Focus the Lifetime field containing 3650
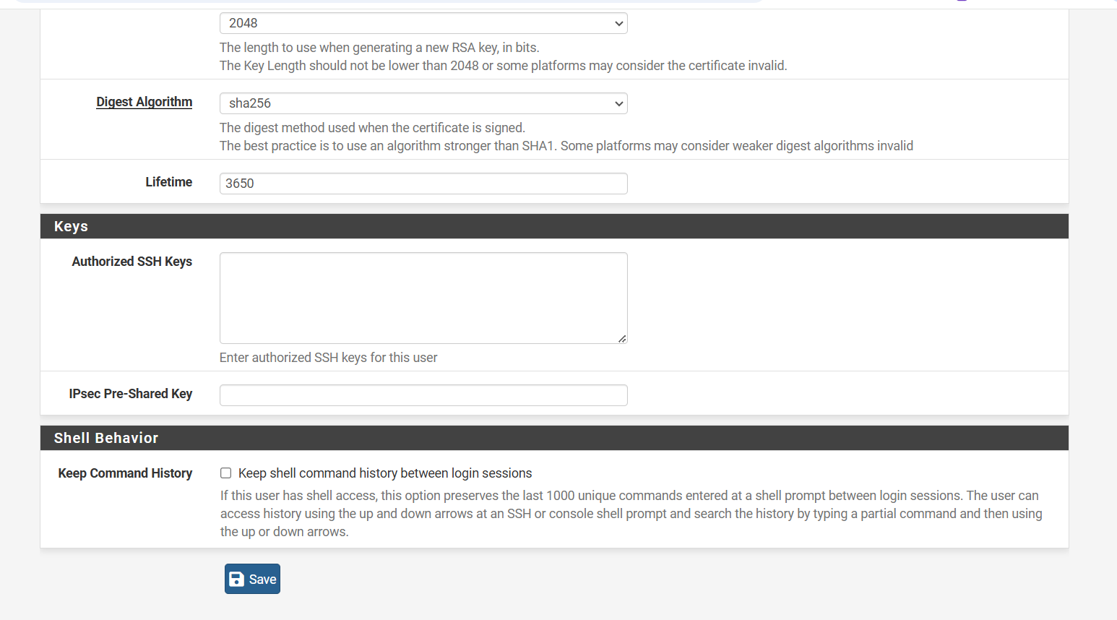 (x=423, y=184)
